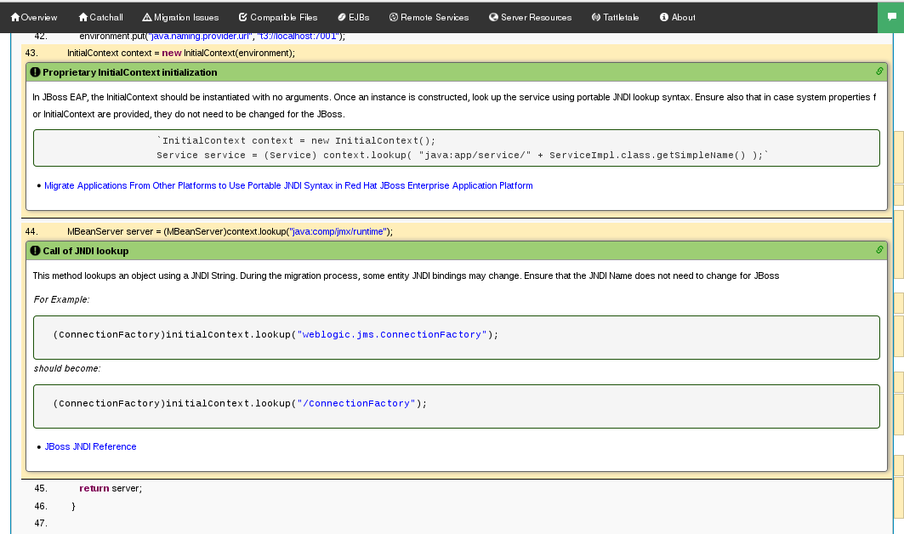904x534 pixels.
Task: Click exclamation icon beside Proprietary InitialContext initialization
Action: pos(35,72)
